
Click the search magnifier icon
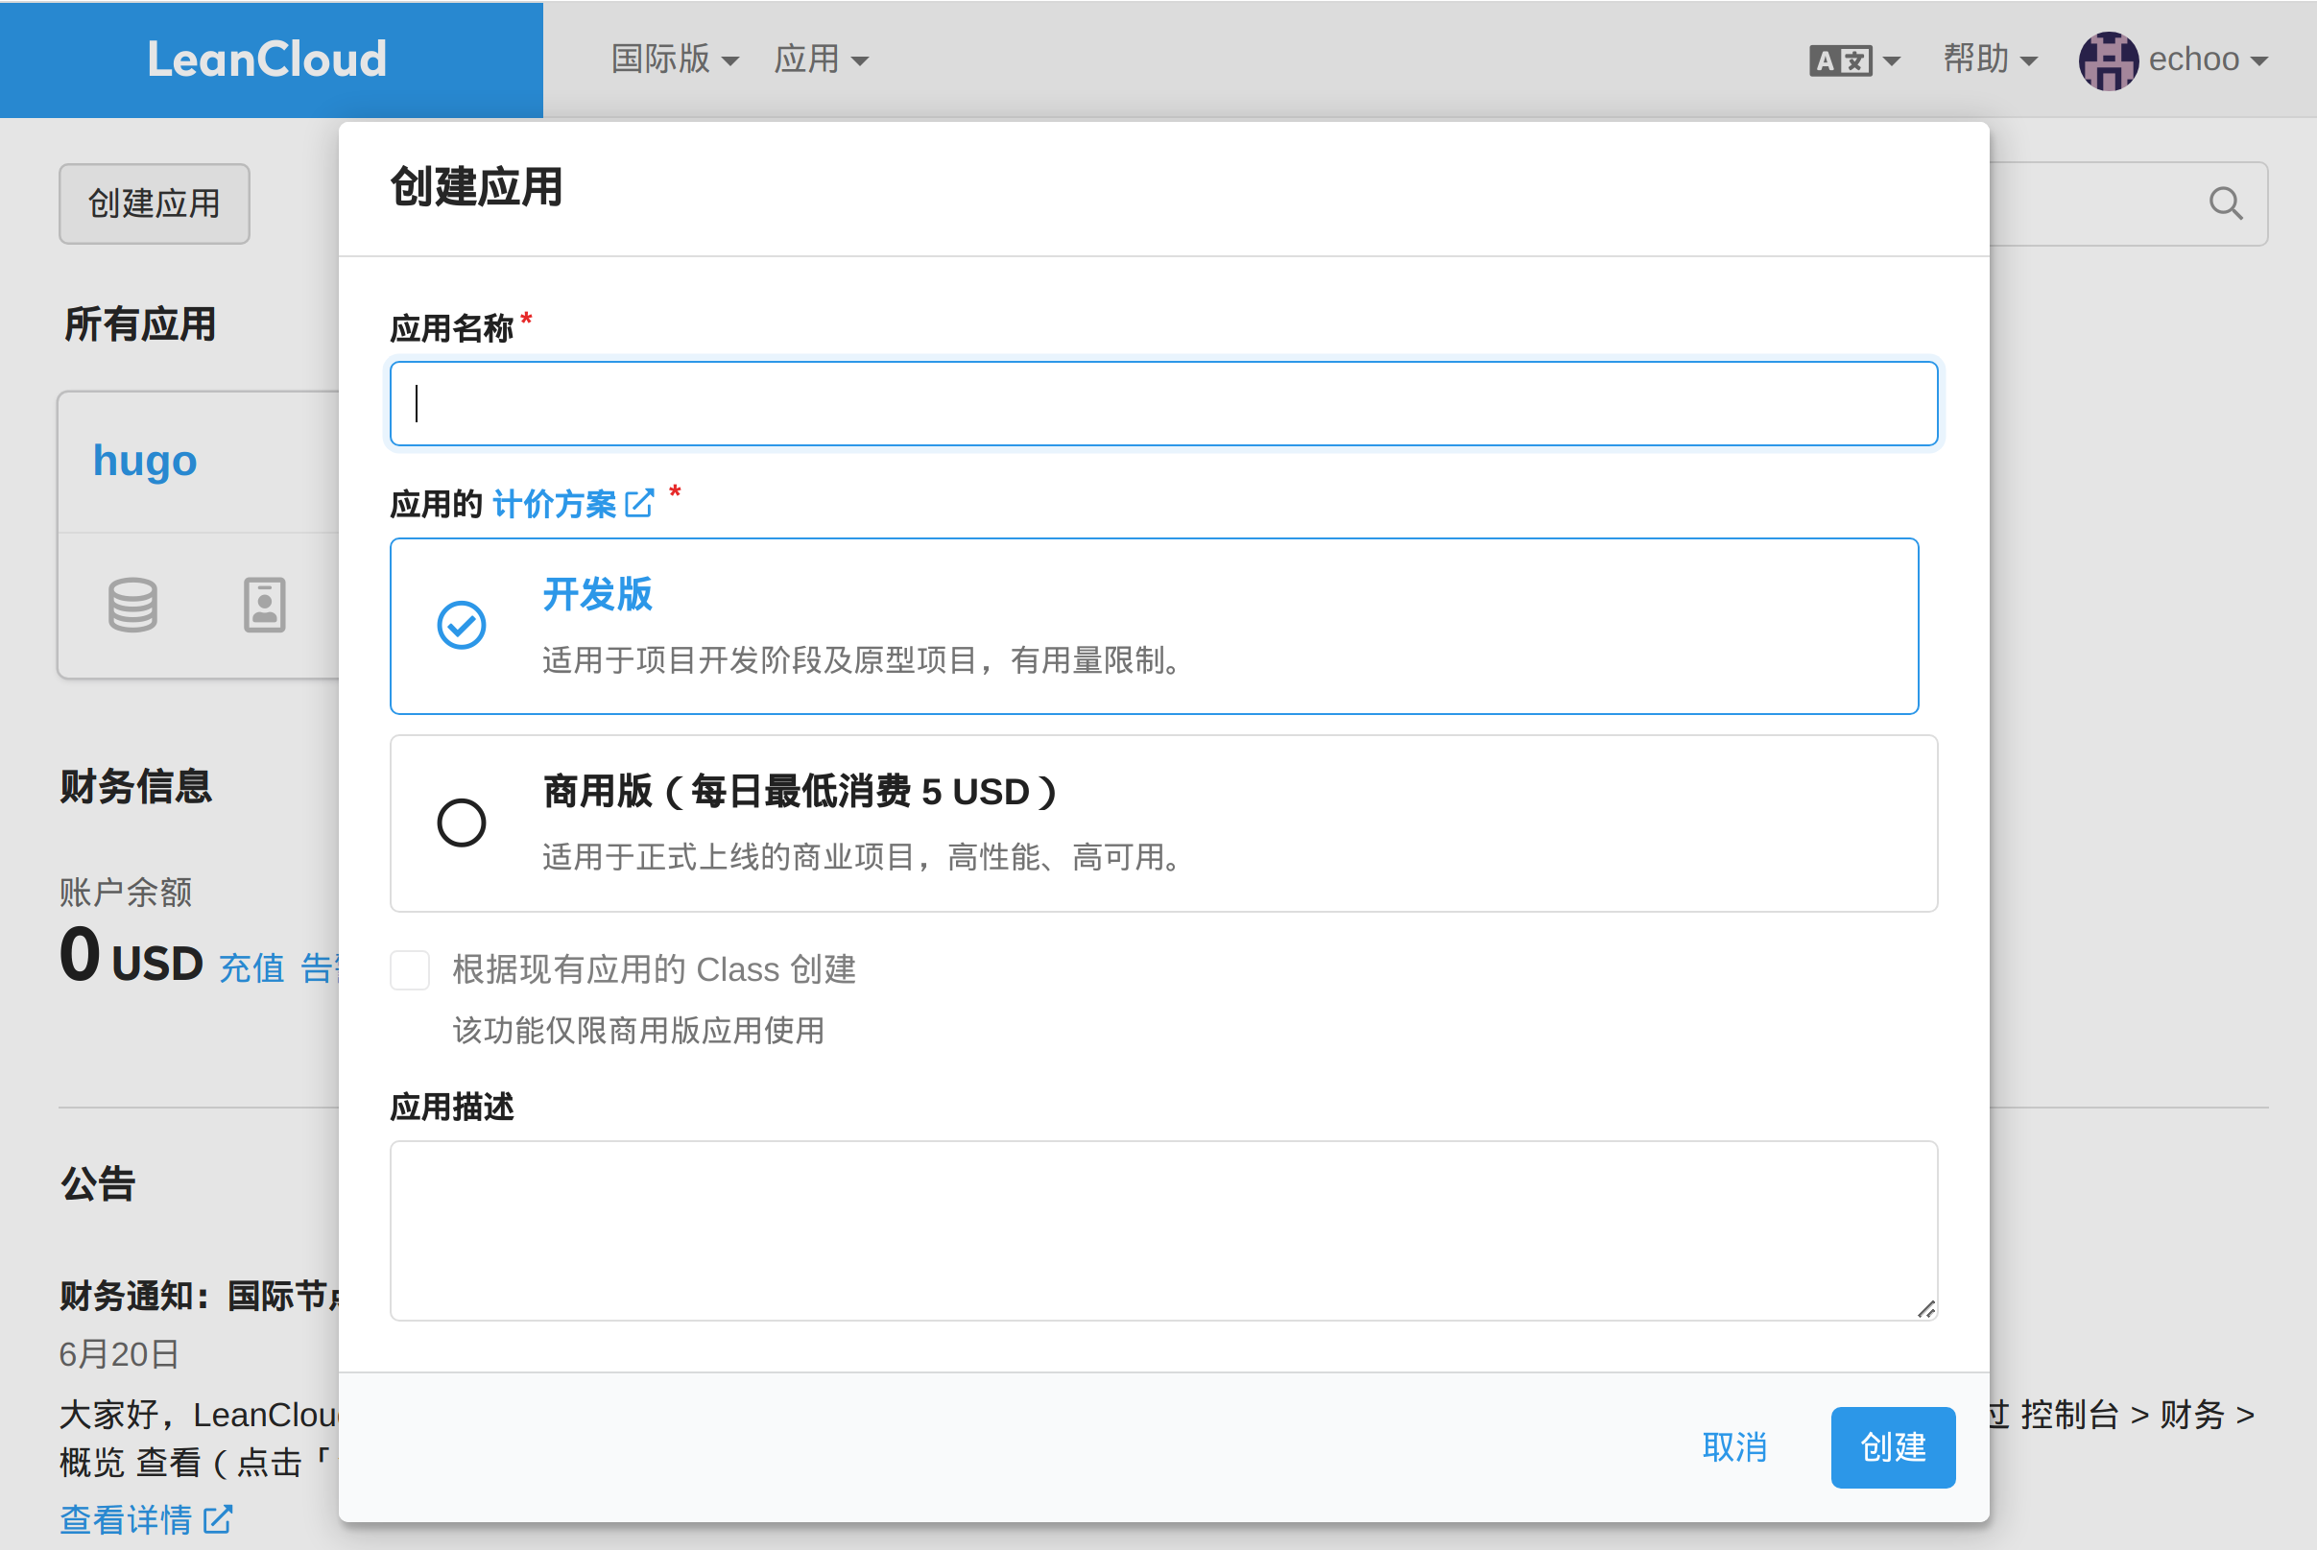(2225, 203)
